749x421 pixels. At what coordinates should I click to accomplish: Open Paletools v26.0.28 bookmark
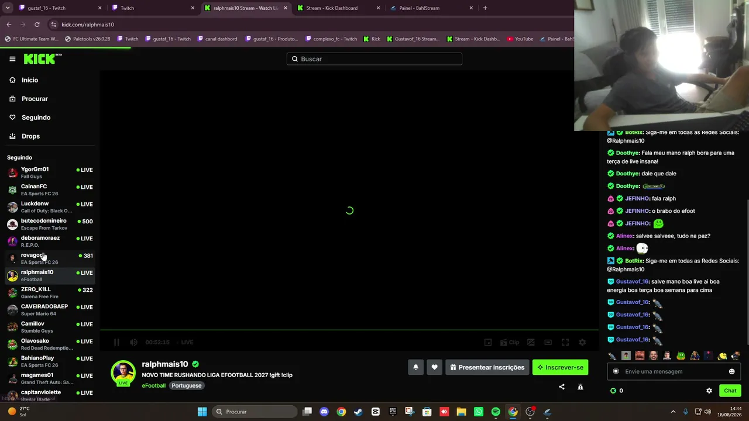[88, 39]
